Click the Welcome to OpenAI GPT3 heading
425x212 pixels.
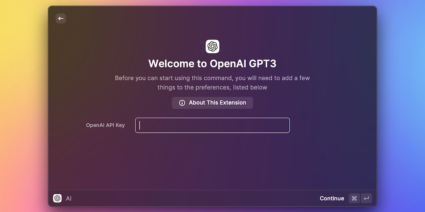[212, 64]
